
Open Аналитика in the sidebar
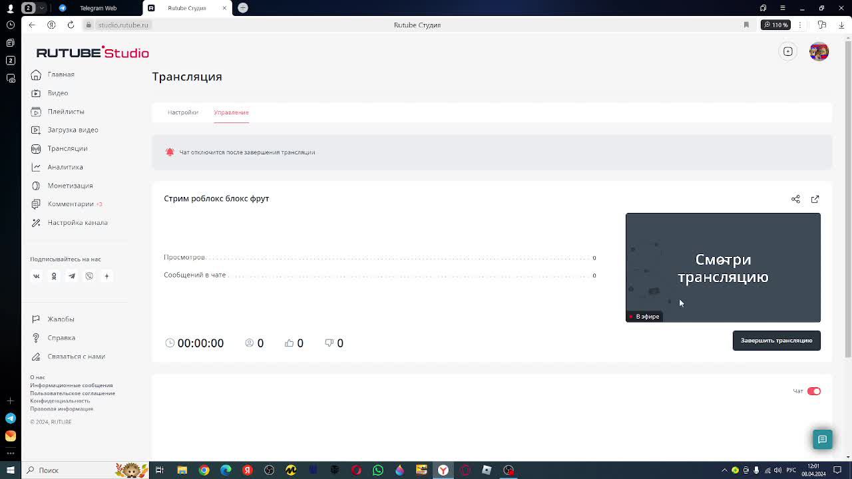tap(65, 167)
